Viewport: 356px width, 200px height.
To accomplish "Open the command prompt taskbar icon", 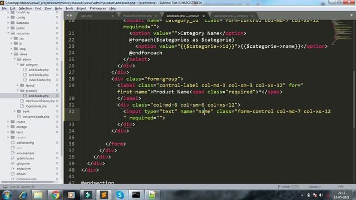I will point(136,195).
